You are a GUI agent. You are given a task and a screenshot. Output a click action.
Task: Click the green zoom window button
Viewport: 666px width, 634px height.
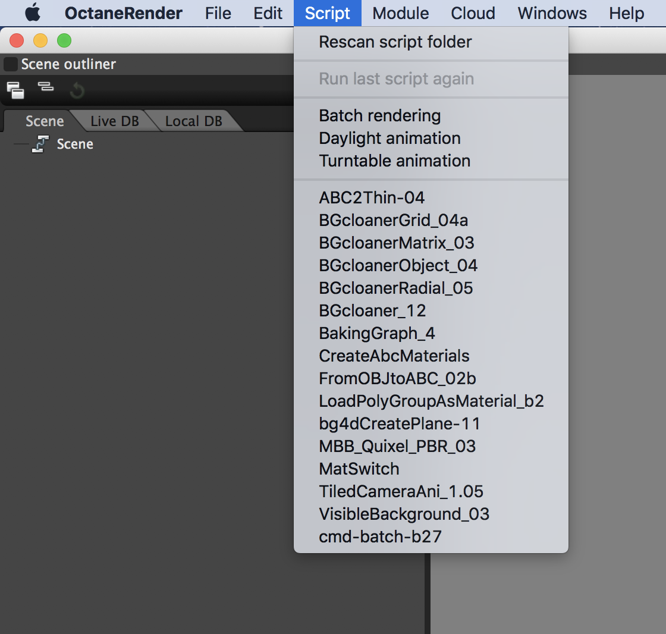[x=64, y=40]
